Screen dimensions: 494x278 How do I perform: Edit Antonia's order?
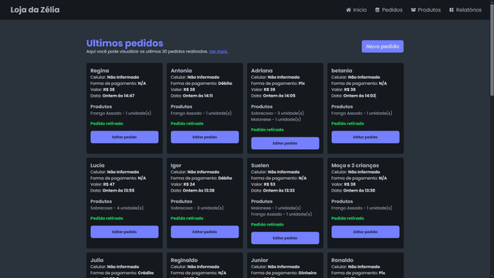click(x=205, y=137)
